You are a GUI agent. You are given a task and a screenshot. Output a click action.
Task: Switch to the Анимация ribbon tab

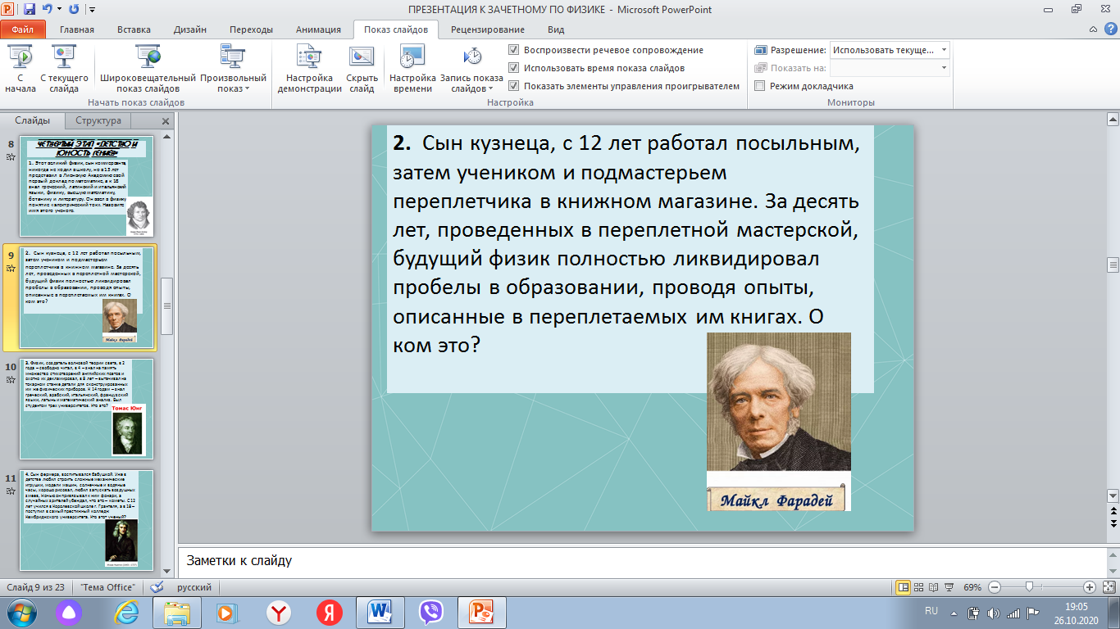318,29
